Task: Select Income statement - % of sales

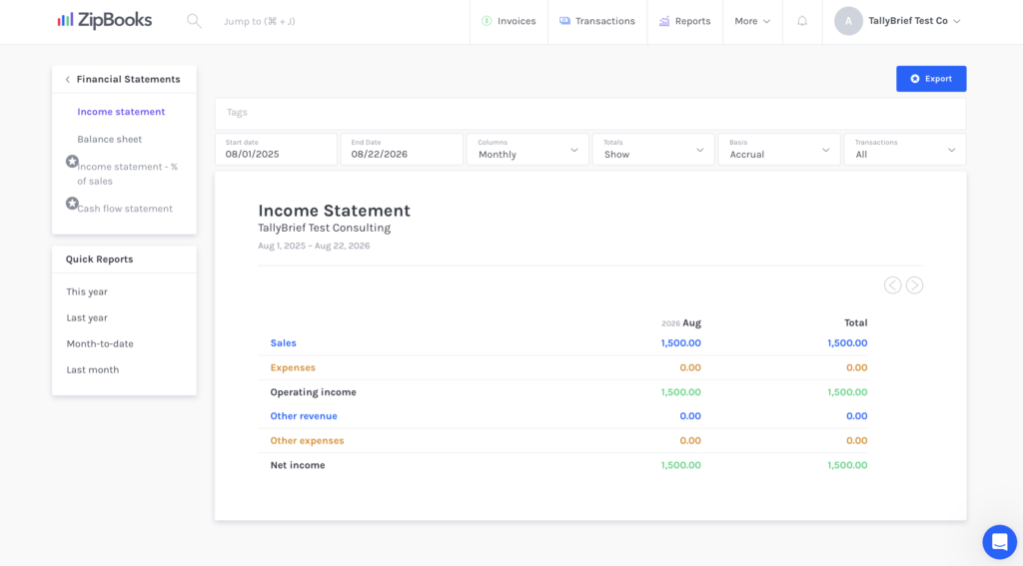Action: [127, 174]
